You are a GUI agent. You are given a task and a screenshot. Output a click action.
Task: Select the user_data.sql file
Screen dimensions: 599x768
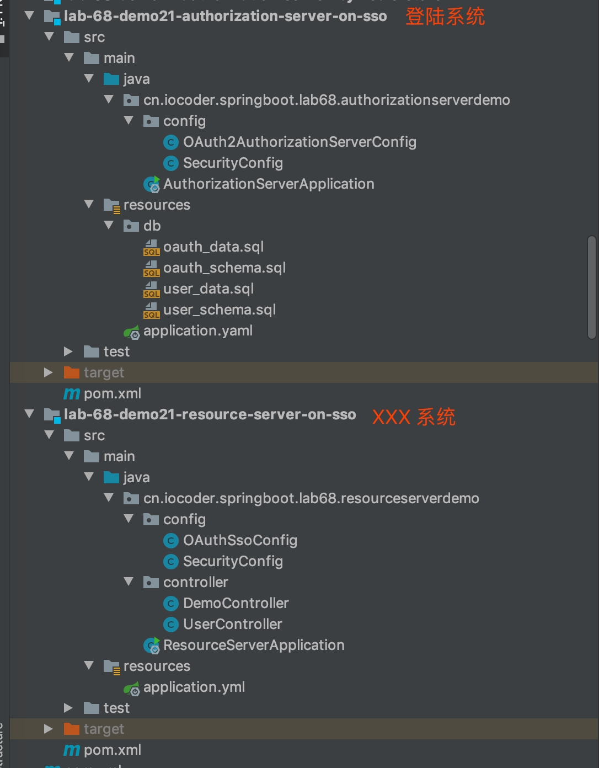tap(208, 289)
